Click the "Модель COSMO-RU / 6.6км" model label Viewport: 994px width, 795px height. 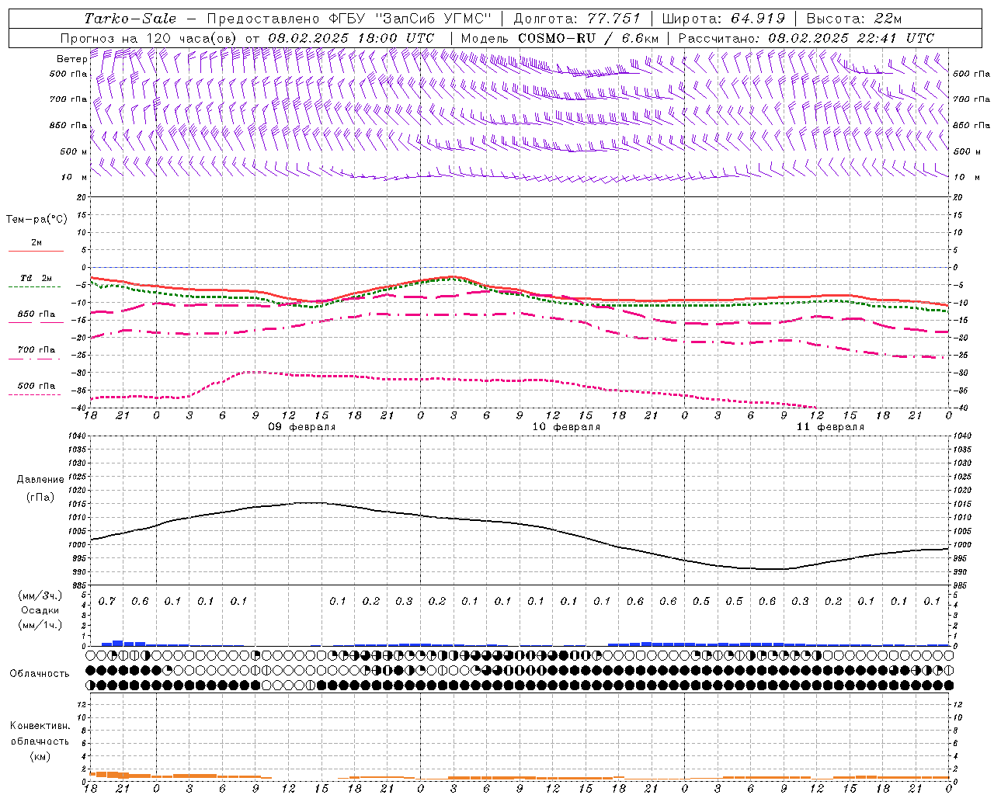559,38
